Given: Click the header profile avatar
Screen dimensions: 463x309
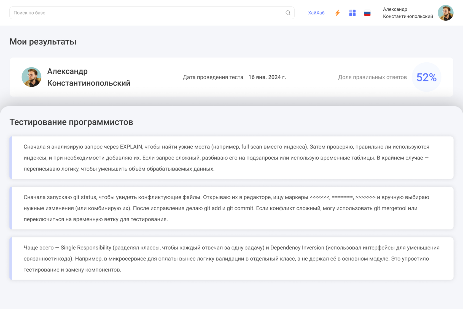Looking at the screenshot, I should coord(445,13).
